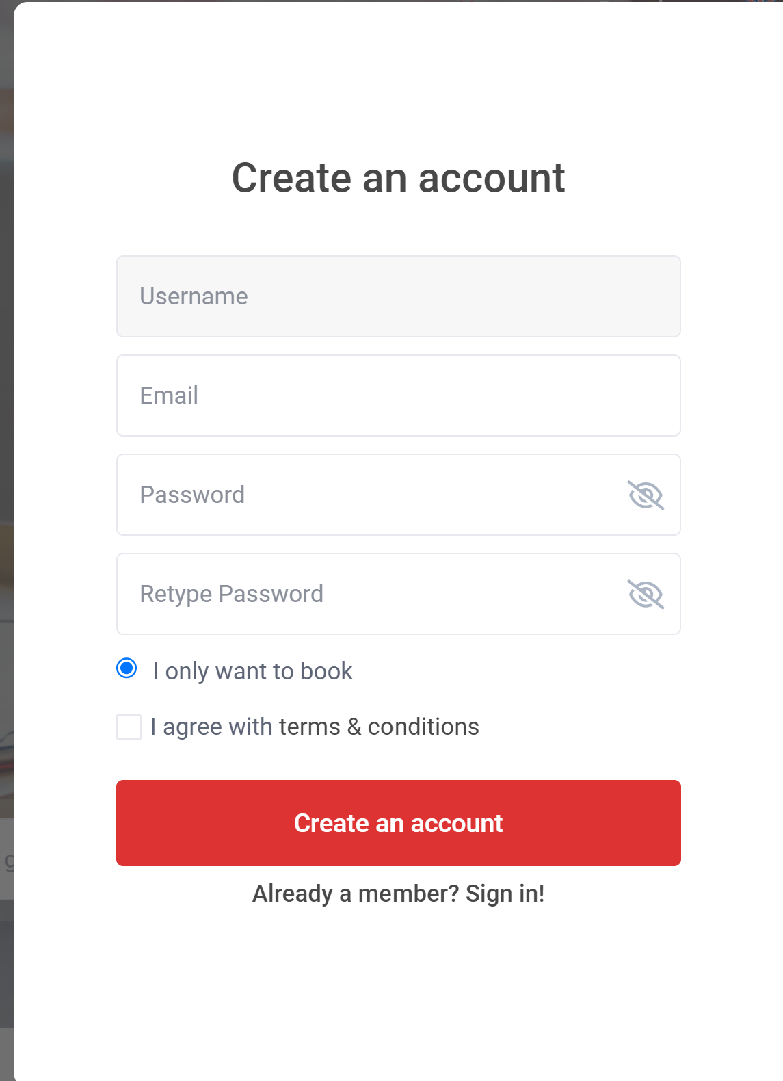783x1081 pixels.
Task: Click the "Create an account" heading title
Action: coord(399,178)
